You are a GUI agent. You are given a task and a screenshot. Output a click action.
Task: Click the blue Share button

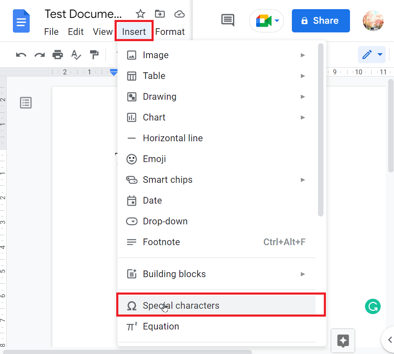click(321, 21)
